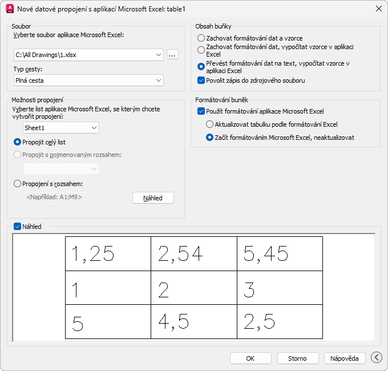Click the Obsah buňky group label
The height and width of the screenshot is (371, 388).
(x=213, y=26)
